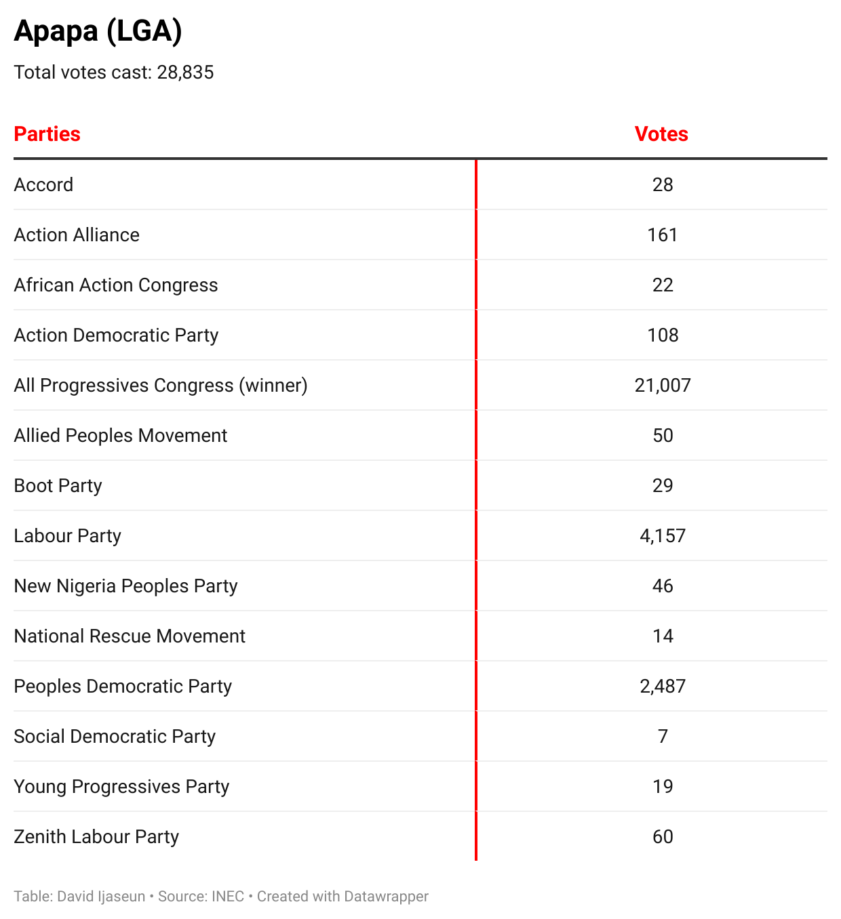Click the 2,487 votes value
The image size is (841, 919).
[663, 687]
